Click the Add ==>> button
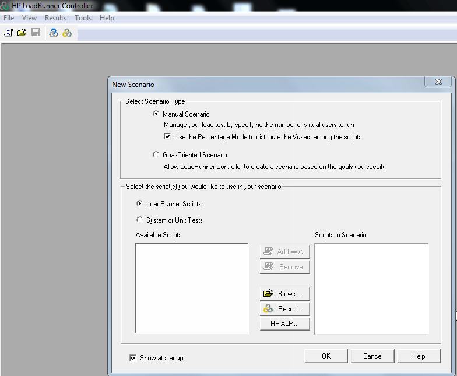 click(284, 252)
